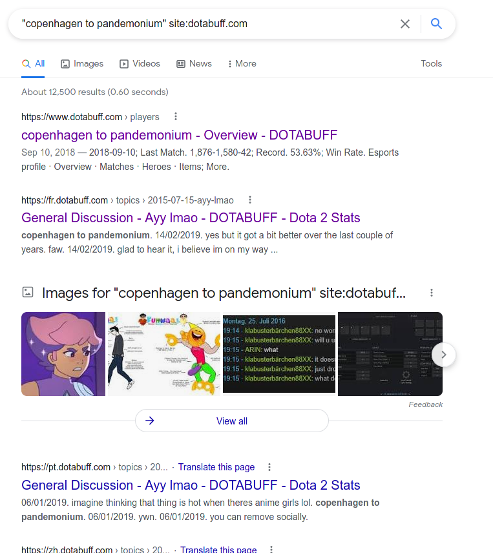Expand the More search categories menu
This screenshot has width=493, height=553.
pos(242,63)
